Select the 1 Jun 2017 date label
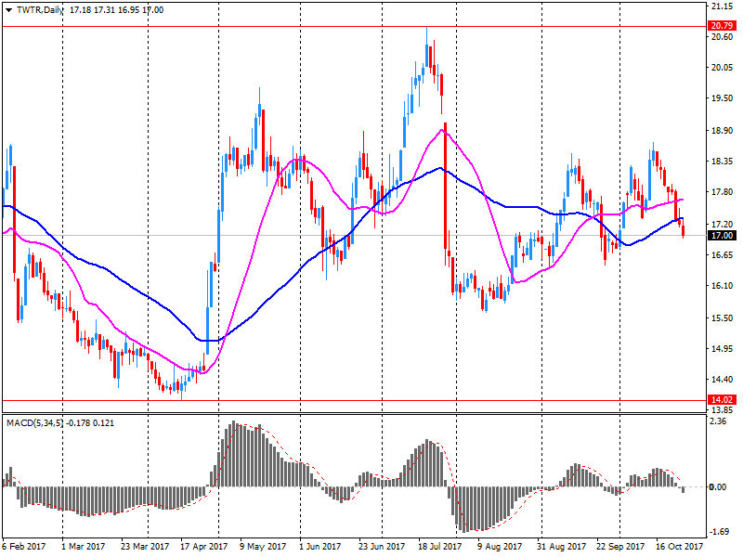The image size is (743, 557). click(x=319, y=546)
